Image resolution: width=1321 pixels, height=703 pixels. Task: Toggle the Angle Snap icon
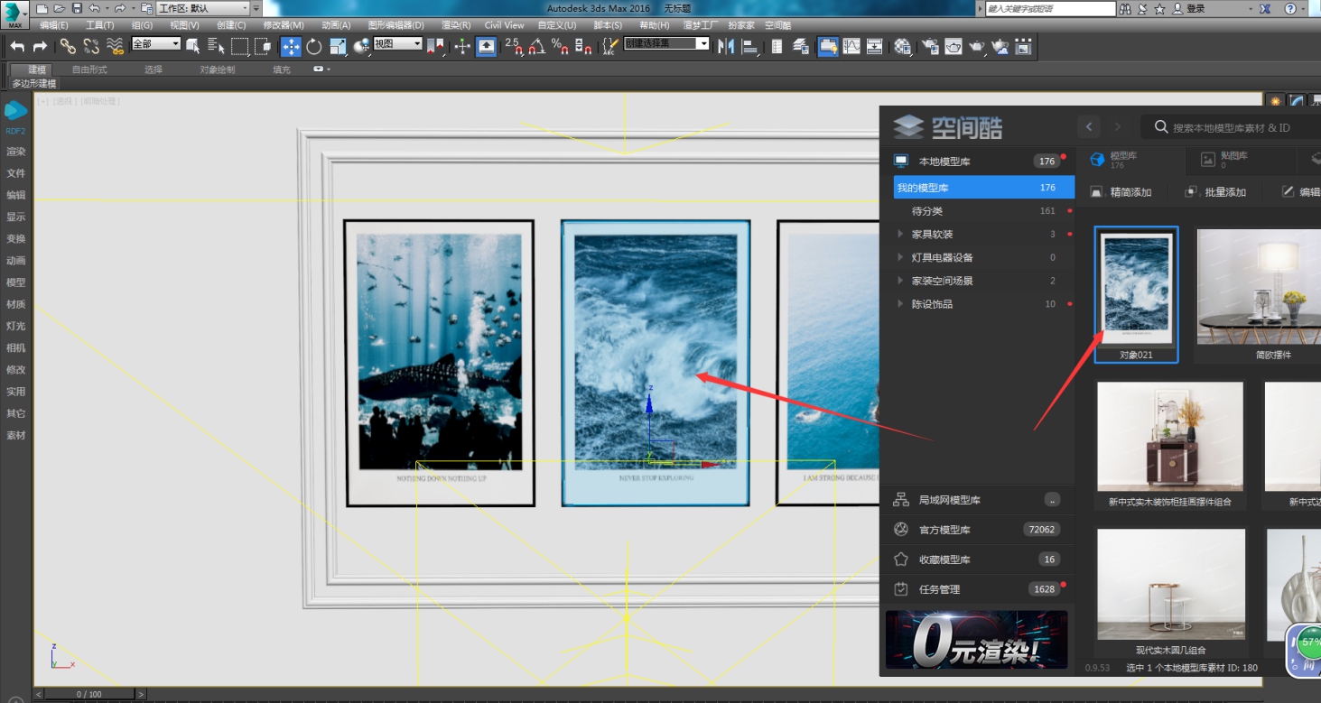536,47
